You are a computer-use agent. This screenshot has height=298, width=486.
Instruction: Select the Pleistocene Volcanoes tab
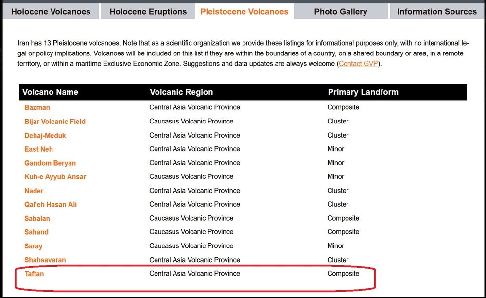point(244,12)
